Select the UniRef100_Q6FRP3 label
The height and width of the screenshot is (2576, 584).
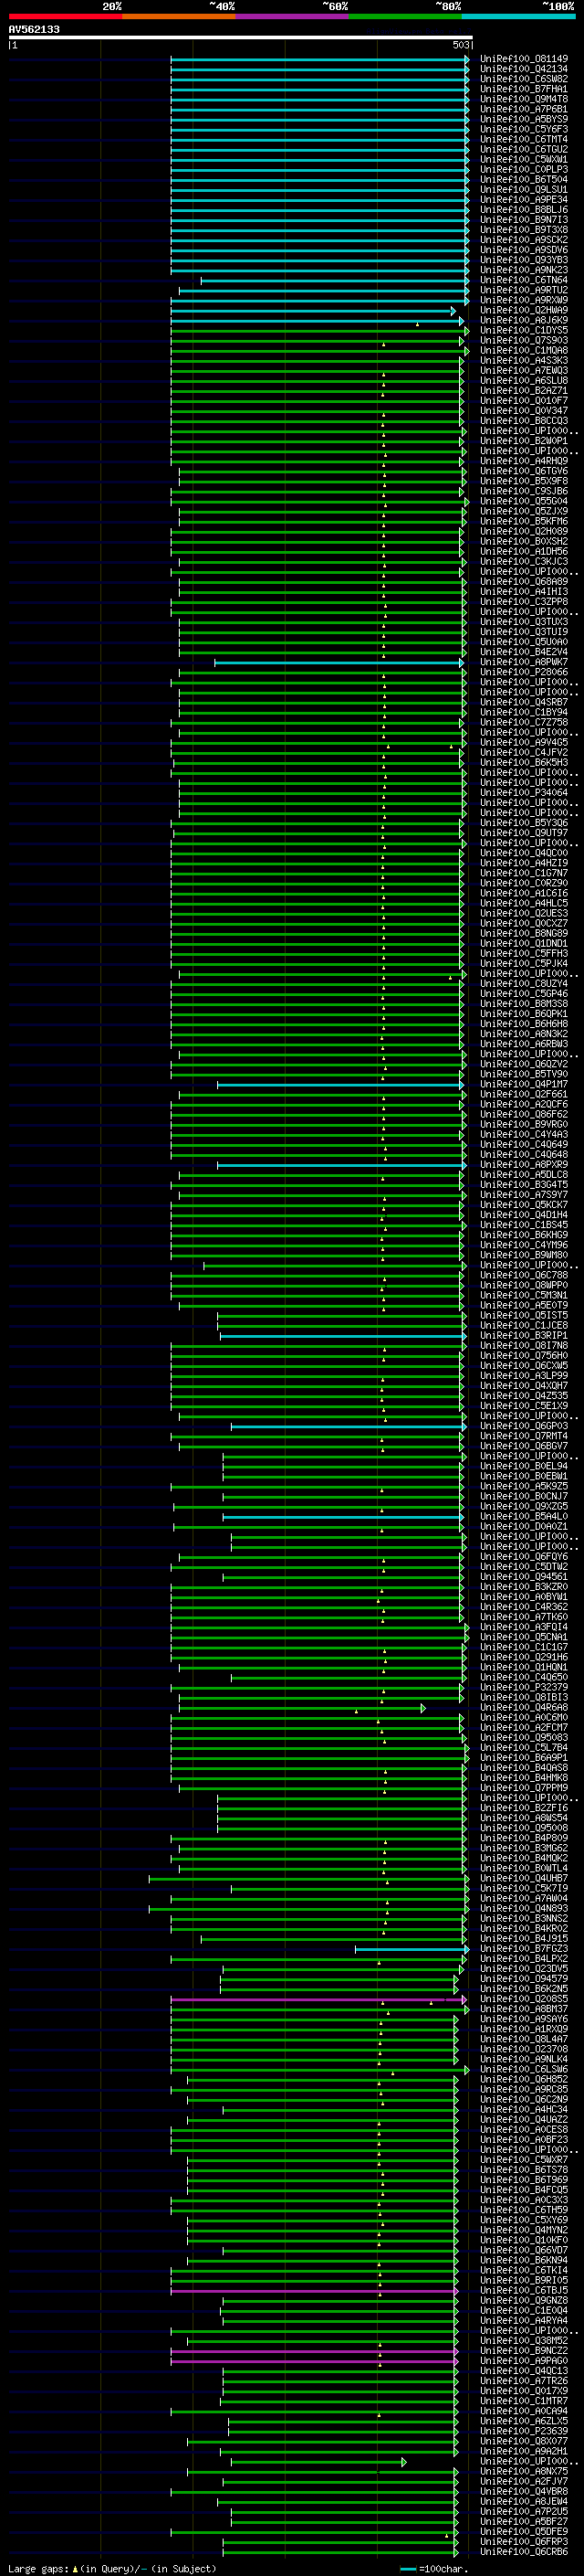click(x=524, y=2541)
